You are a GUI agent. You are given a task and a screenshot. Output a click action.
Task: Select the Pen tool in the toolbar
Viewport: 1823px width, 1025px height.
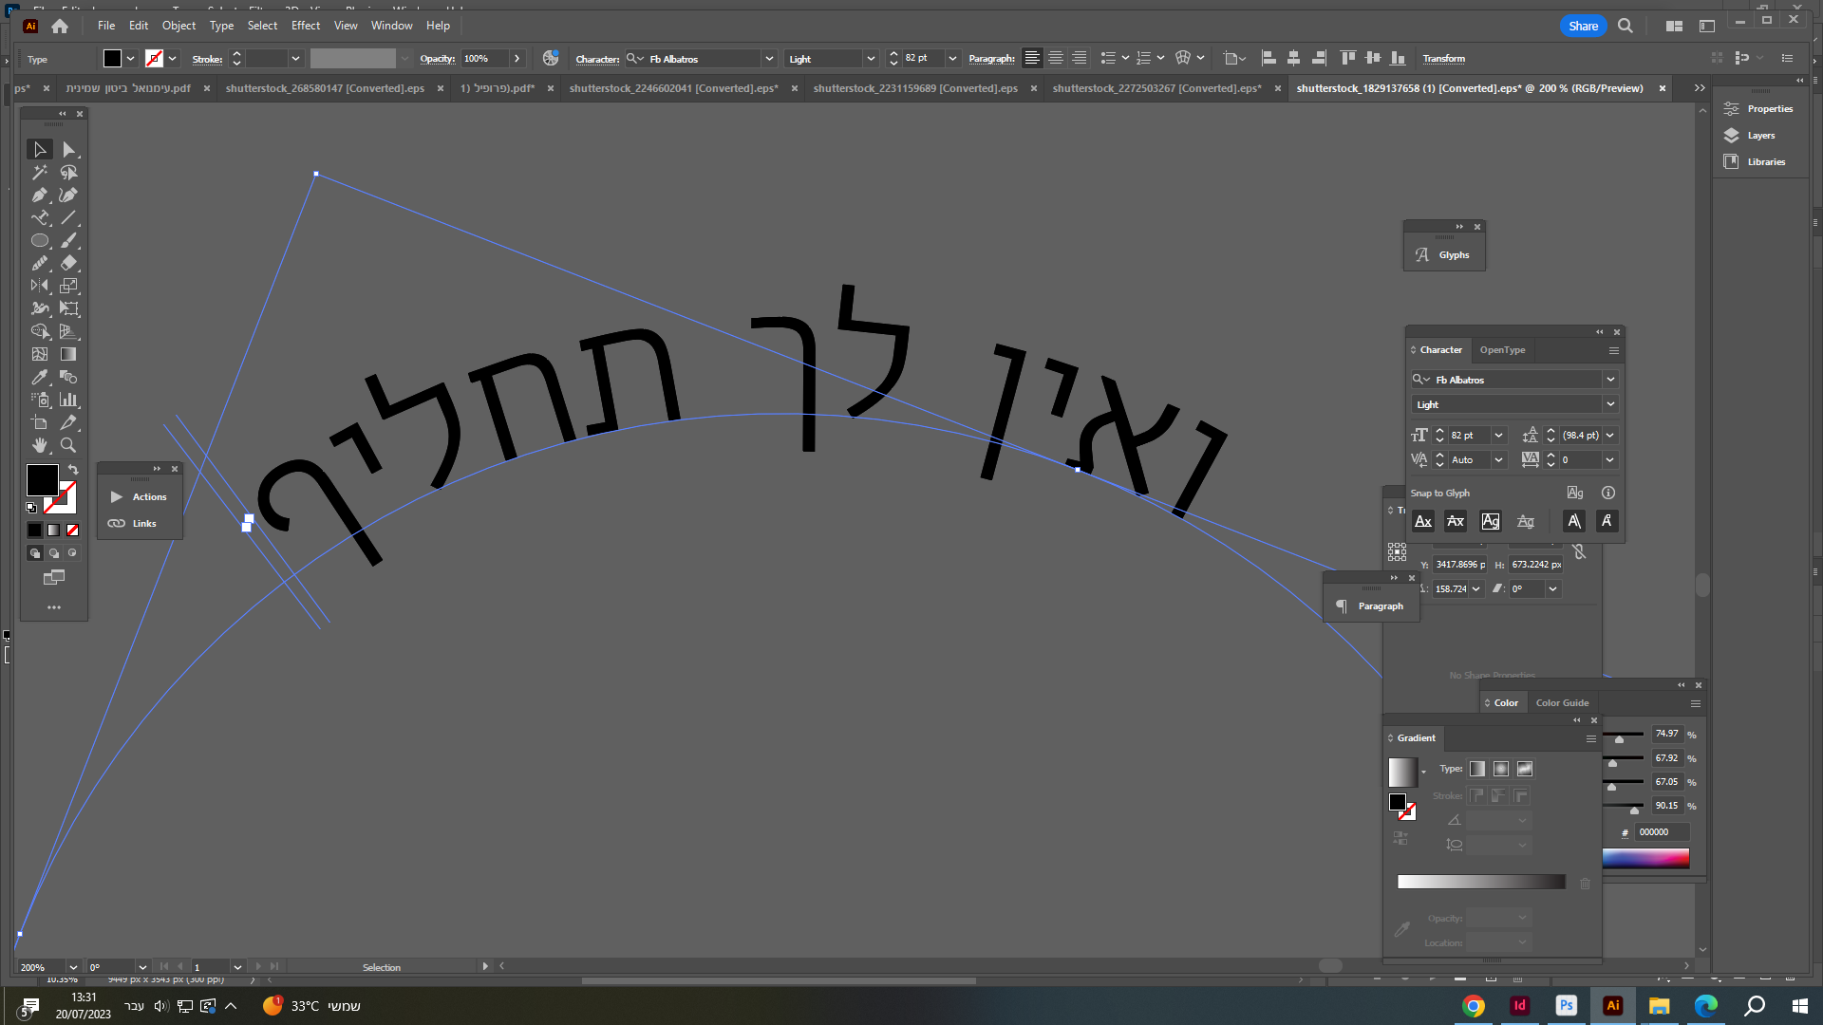click(40, 195)
